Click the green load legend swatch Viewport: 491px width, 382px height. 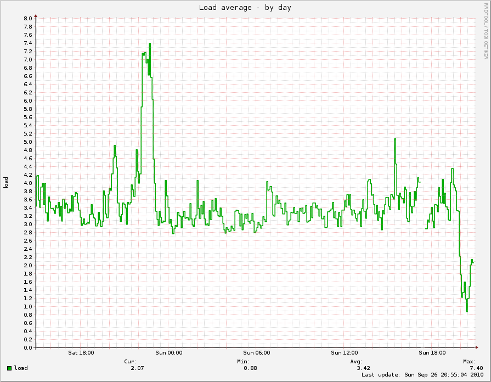coord(9,368)
